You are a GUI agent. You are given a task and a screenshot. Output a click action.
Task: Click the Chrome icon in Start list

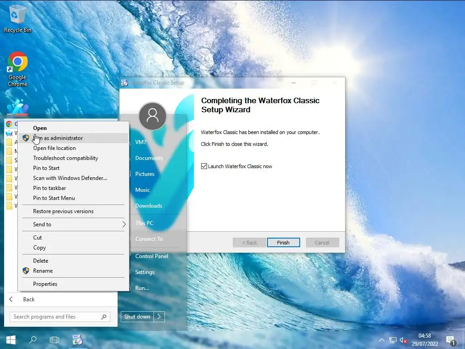[x=9, y=124]
